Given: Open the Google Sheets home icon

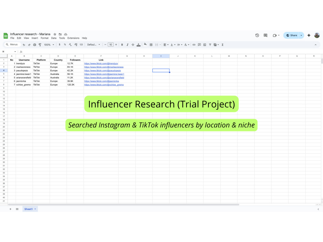Looking at the screenshot, I should click(x=6, y=36).
